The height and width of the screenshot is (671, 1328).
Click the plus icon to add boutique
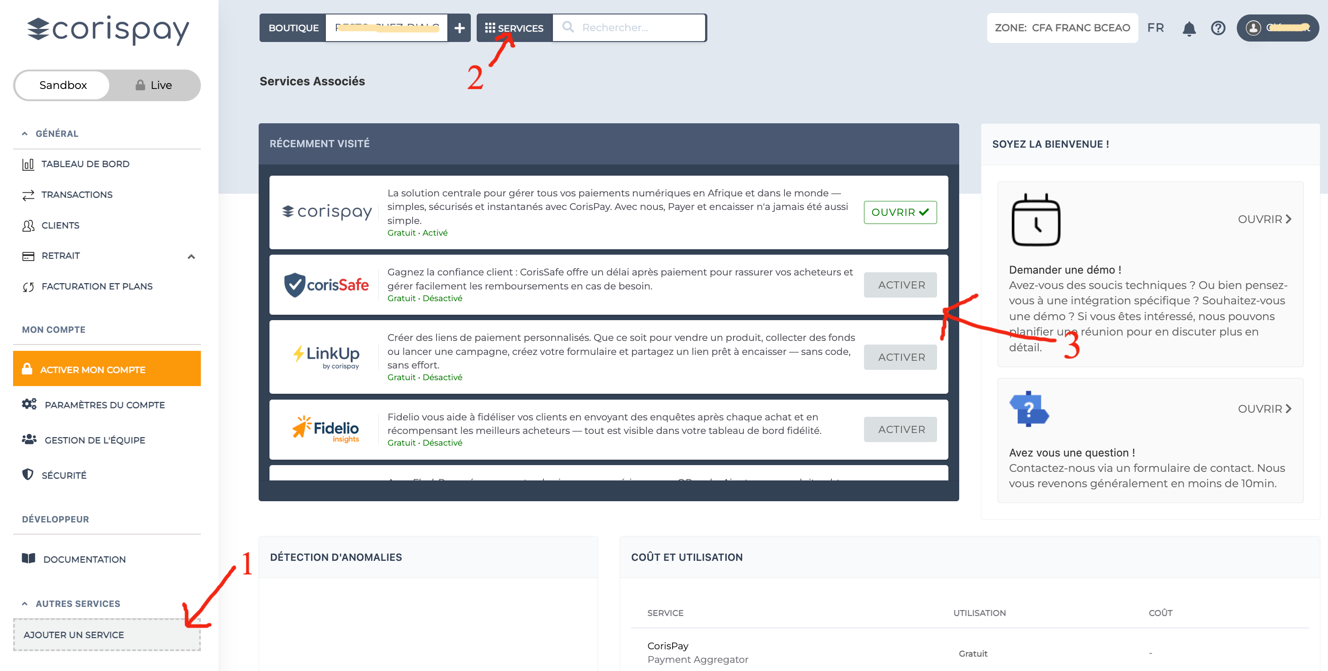click(459, 28)
